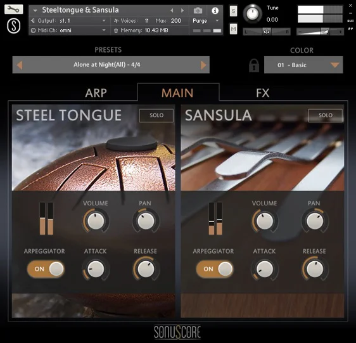Select next preset with right orange arrow
This screenshot has height=343, width=356.
tap(203, 65)
